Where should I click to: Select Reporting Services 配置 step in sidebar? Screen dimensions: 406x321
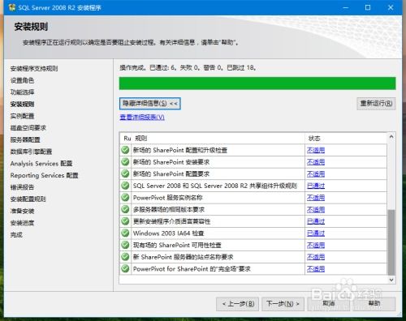[44, 175]
